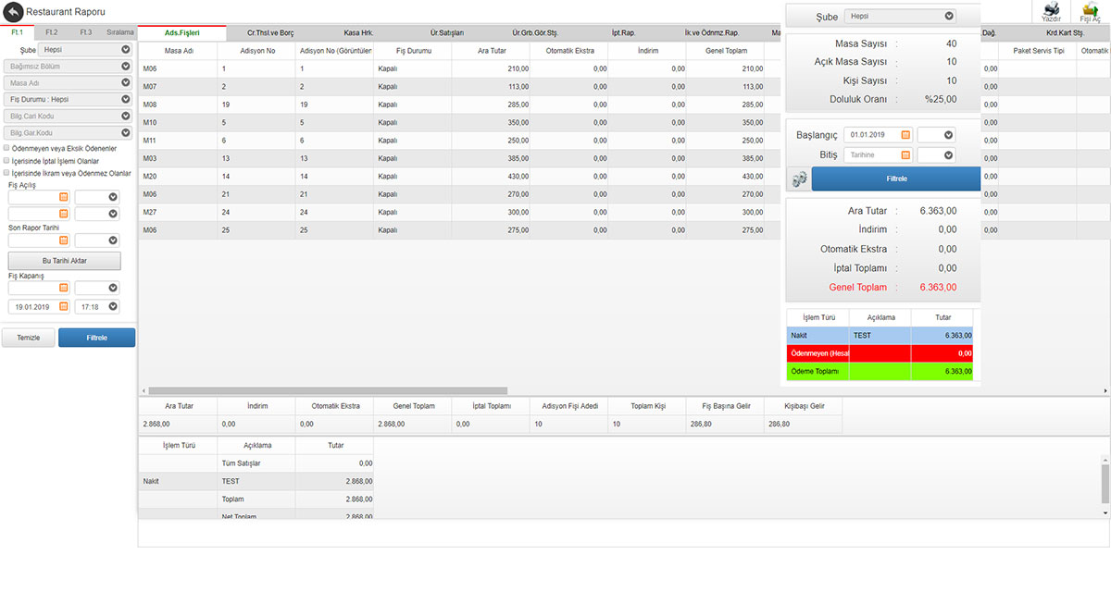Open the Bitiş time dropdown
The height and width of the screenshot is (604, 1111).
click(x=936, y=155)
